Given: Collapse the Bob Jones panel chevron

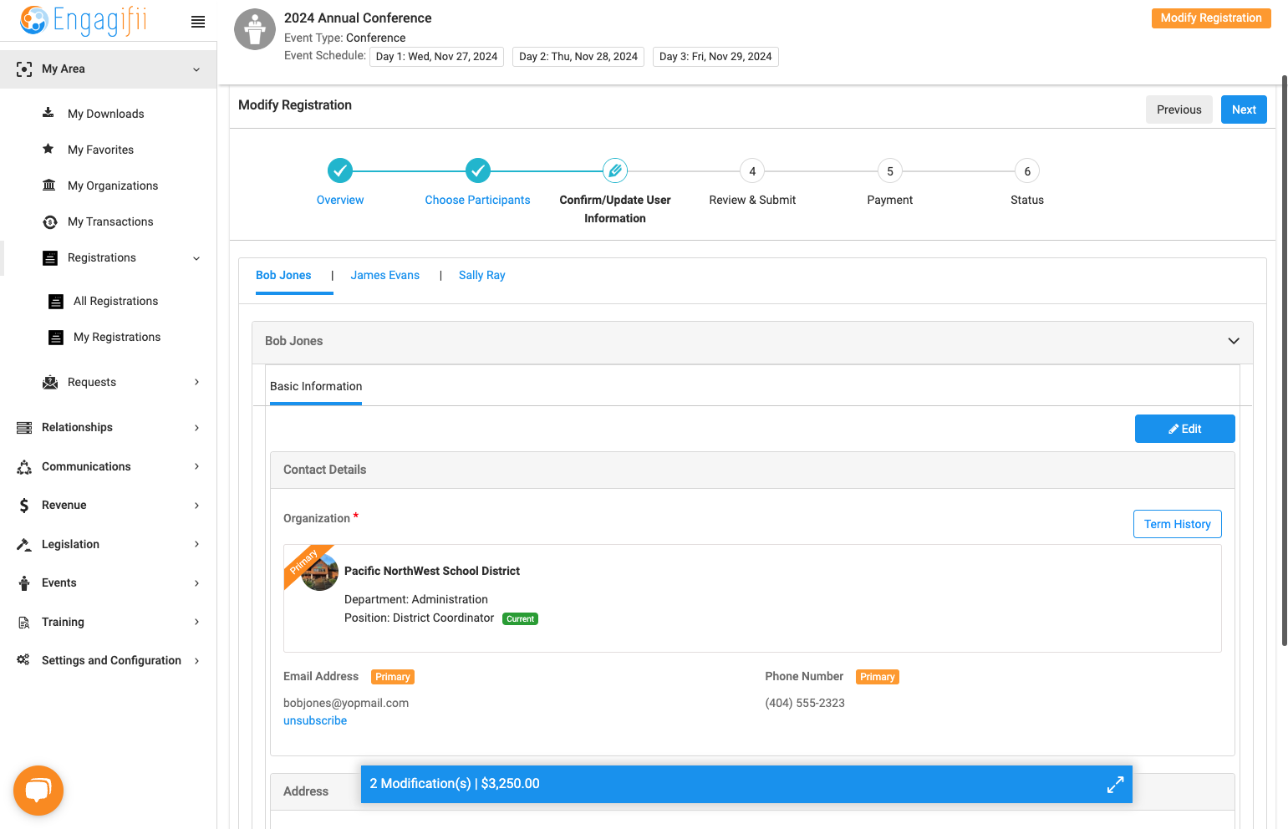Looking at the screenshot, I should click(x=1234, y=341).
